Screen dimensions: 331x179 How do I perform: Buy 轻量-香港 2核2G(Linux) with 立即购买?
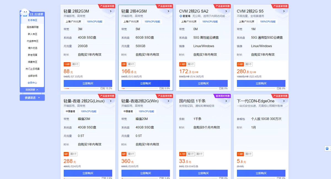[88, 173]
